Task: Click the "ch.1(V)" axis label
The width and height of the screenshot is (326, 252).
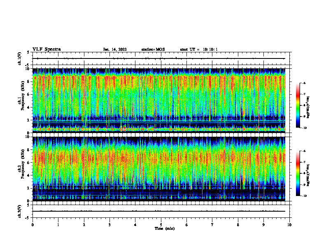Action: 19,58
